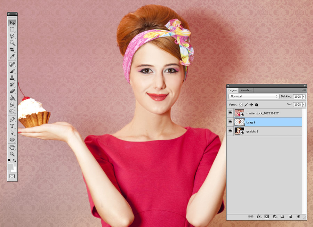The width and height of the screenshot is (313, 227).
Task: Click the Laag 1 layer thumbnail
Action: pos(239,122)
